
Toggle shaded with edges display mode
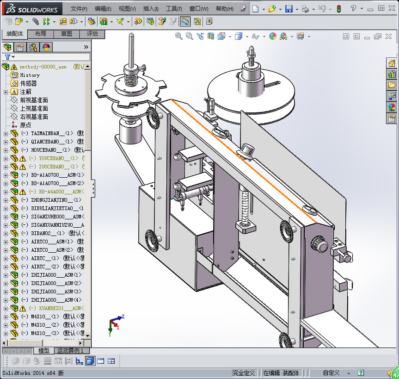(x=90, y=361)
